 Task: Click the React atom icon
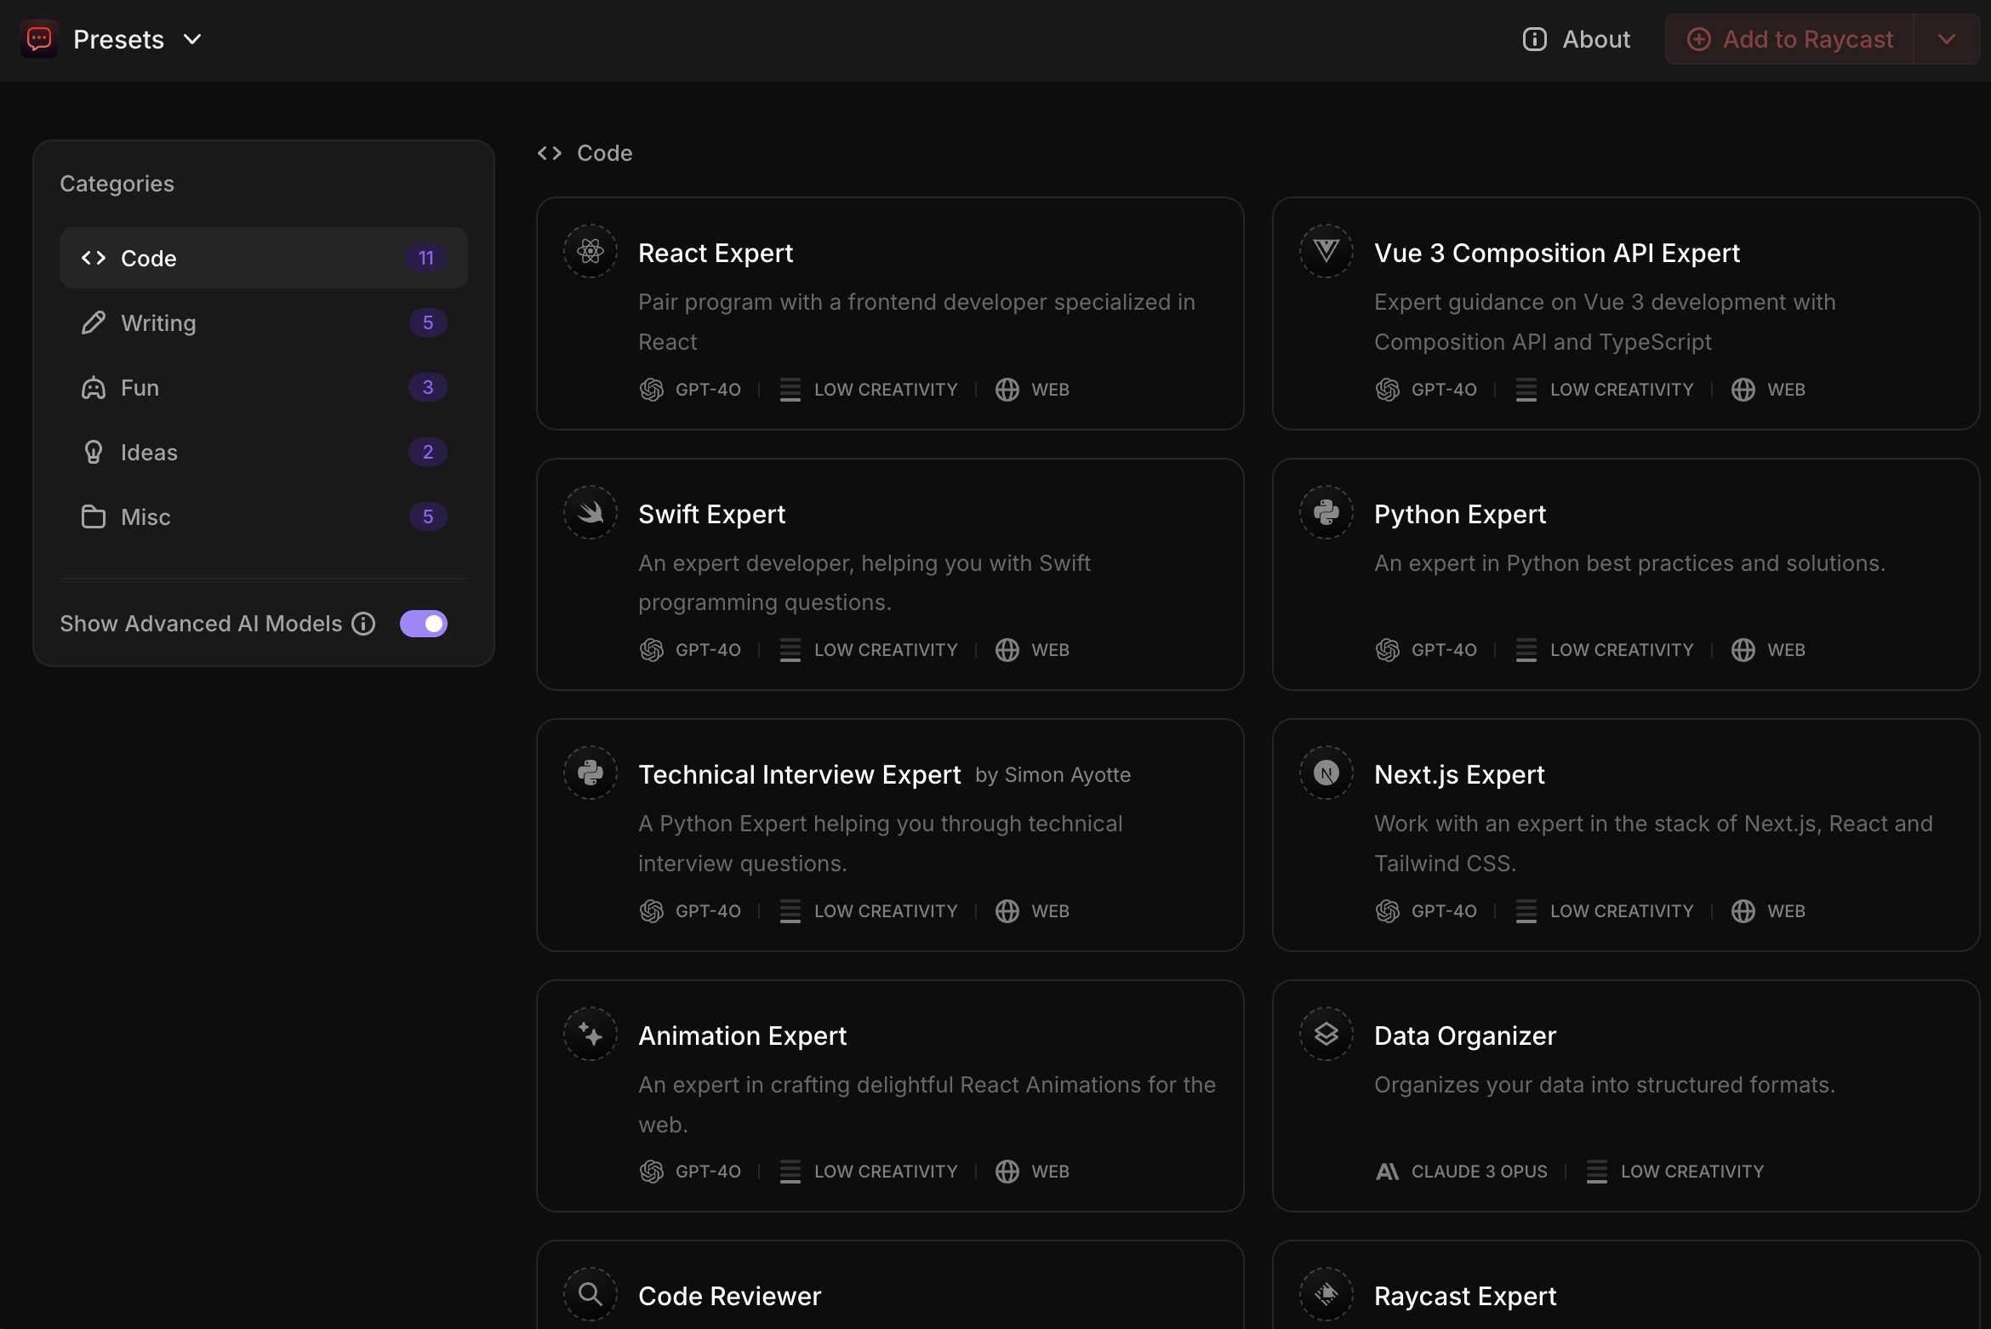pyautogui.click(x=590, y=251)
